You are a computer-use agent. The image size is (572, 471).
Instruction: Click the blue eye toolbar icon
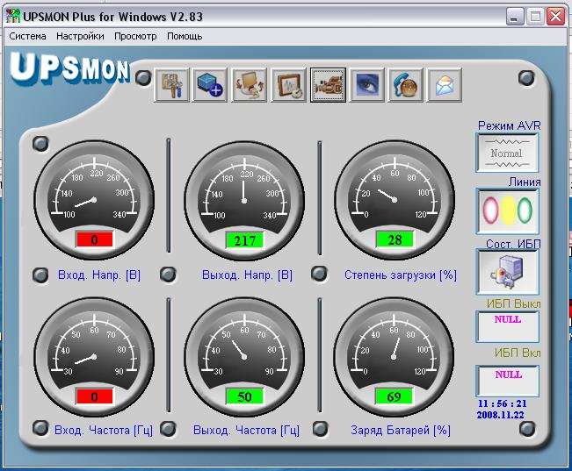367,85
